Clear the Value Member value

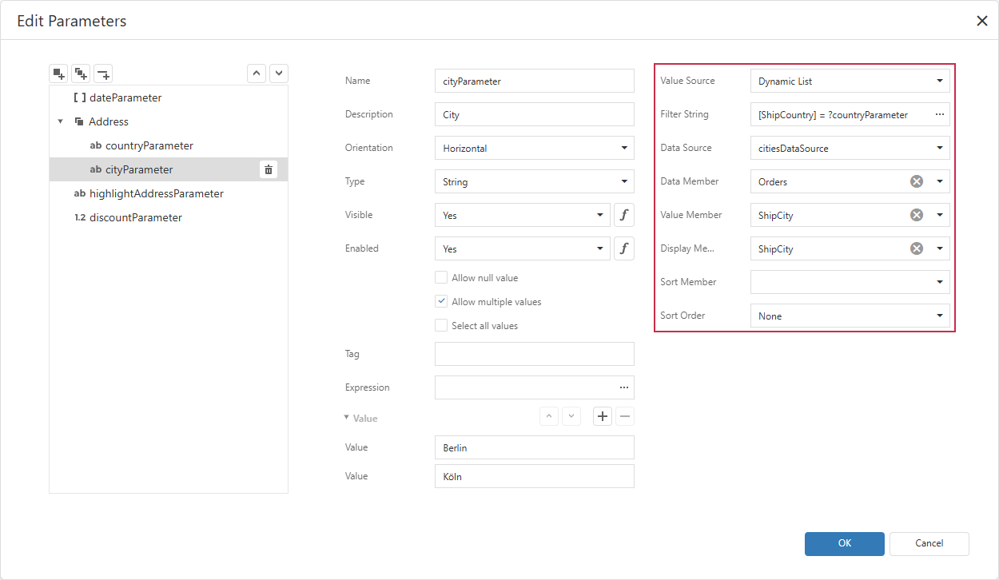pos(917,215)
